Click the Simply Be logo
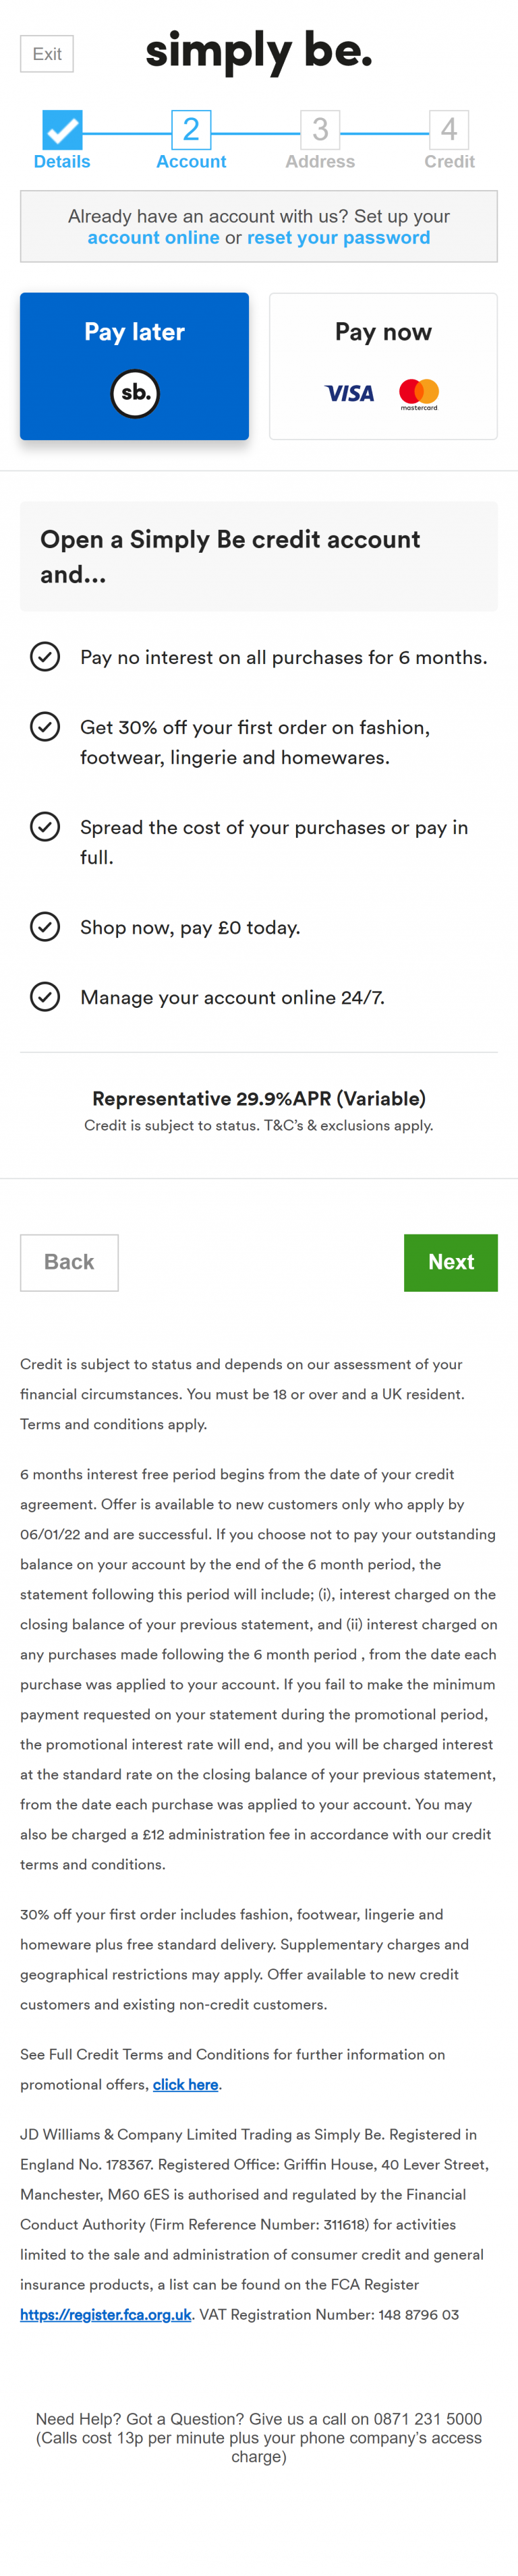The width and height of the screenshot is (518, 2576). point(259,51)
